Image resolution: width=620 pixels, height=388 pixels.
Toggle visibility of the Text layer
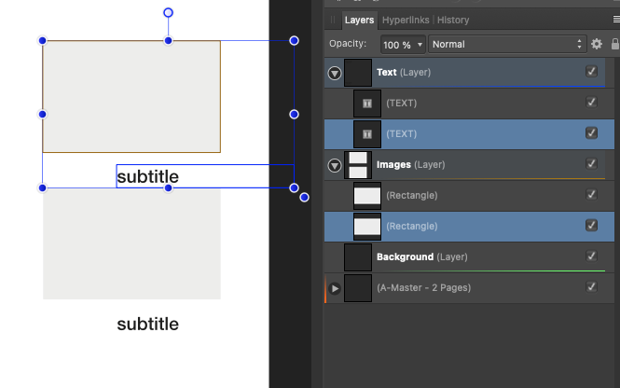(x=591, y=72)
